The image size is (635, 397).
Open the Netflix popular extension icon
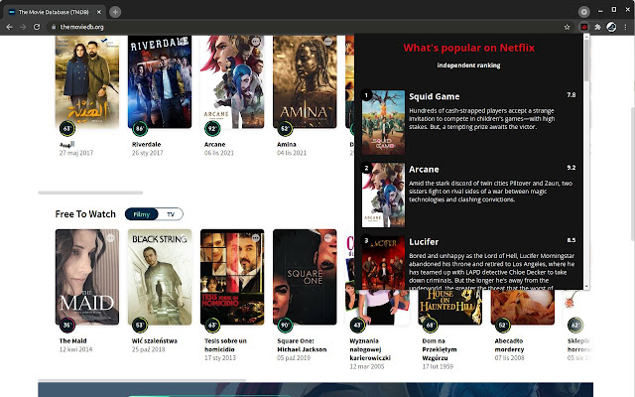(x=584, y=27)
